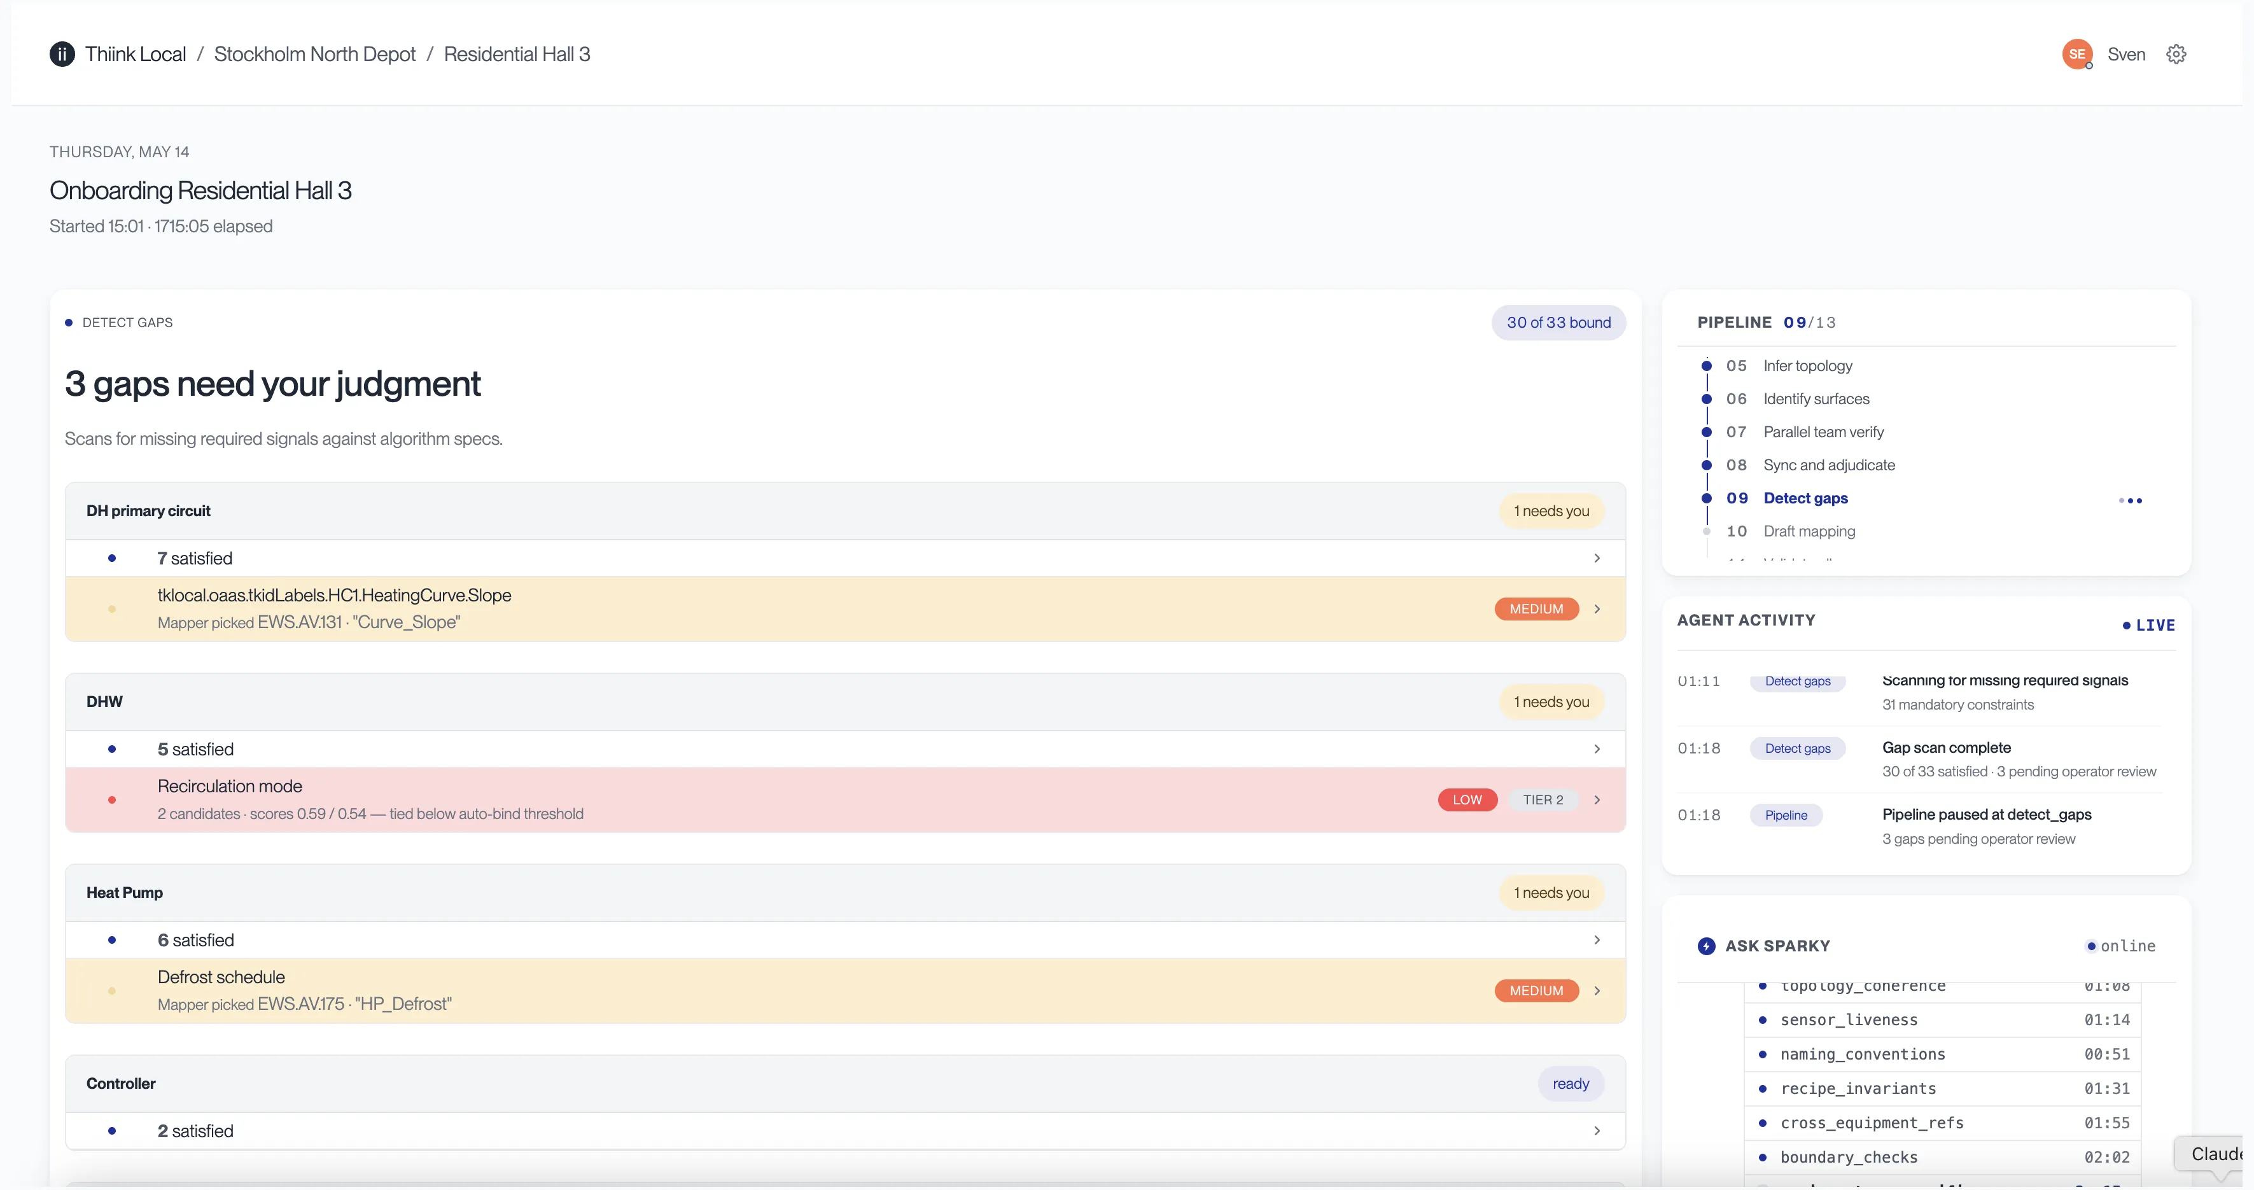Click the Pipeline tag at 01:18
The image size is (2254, 1190).
[x=1786, y=815]
